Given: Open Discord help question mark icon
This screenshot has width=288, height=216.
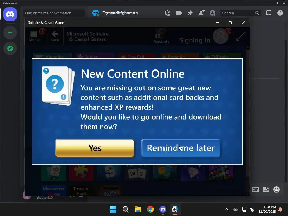Looking at the screenshot, I should click(x=280, y=13).
